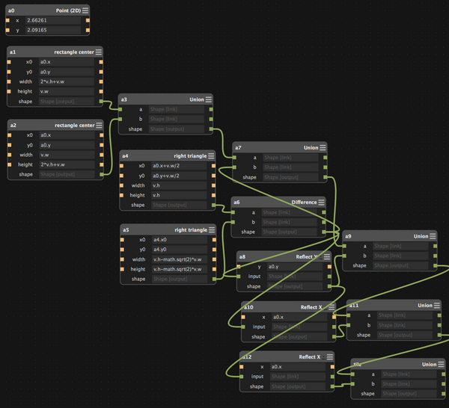
Task: Open the a2 rectangle center hamburger menu
Action: click(99, 126)
